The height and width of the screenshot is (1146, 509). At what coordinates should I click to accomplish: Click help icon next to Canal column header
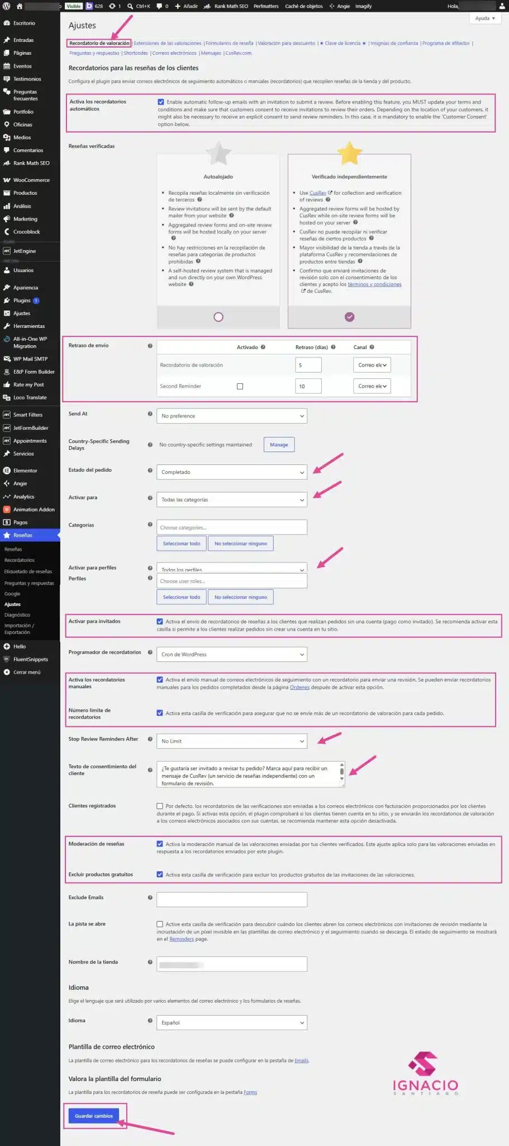coord(372,347)
